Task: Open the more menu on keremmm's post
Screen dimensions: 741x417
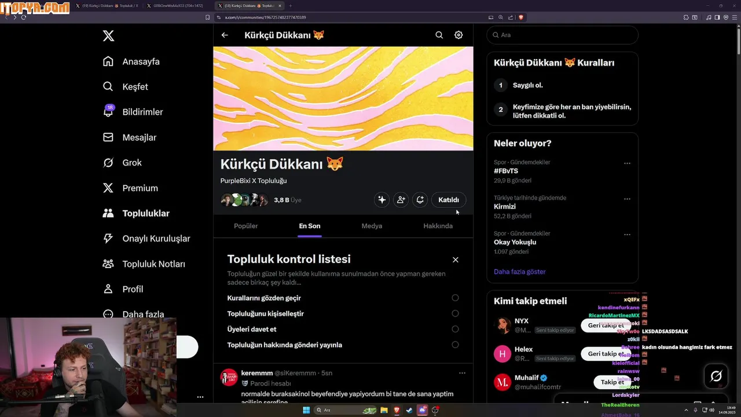Action: (462, 373)
